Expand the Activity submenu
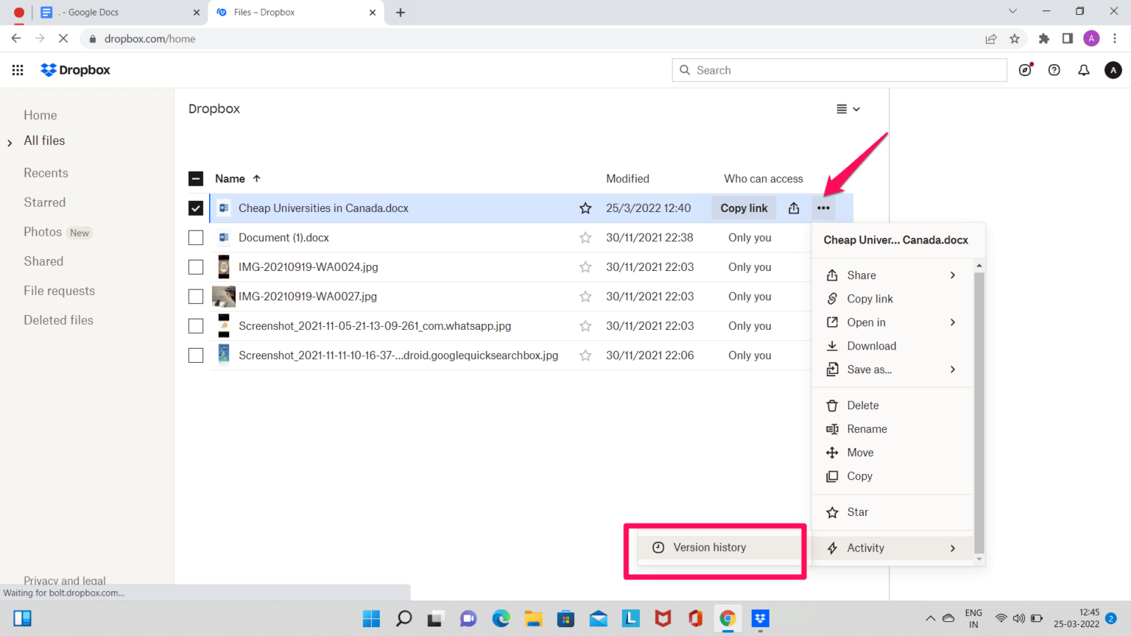1131x636 pixels. (x=892, y=548)
